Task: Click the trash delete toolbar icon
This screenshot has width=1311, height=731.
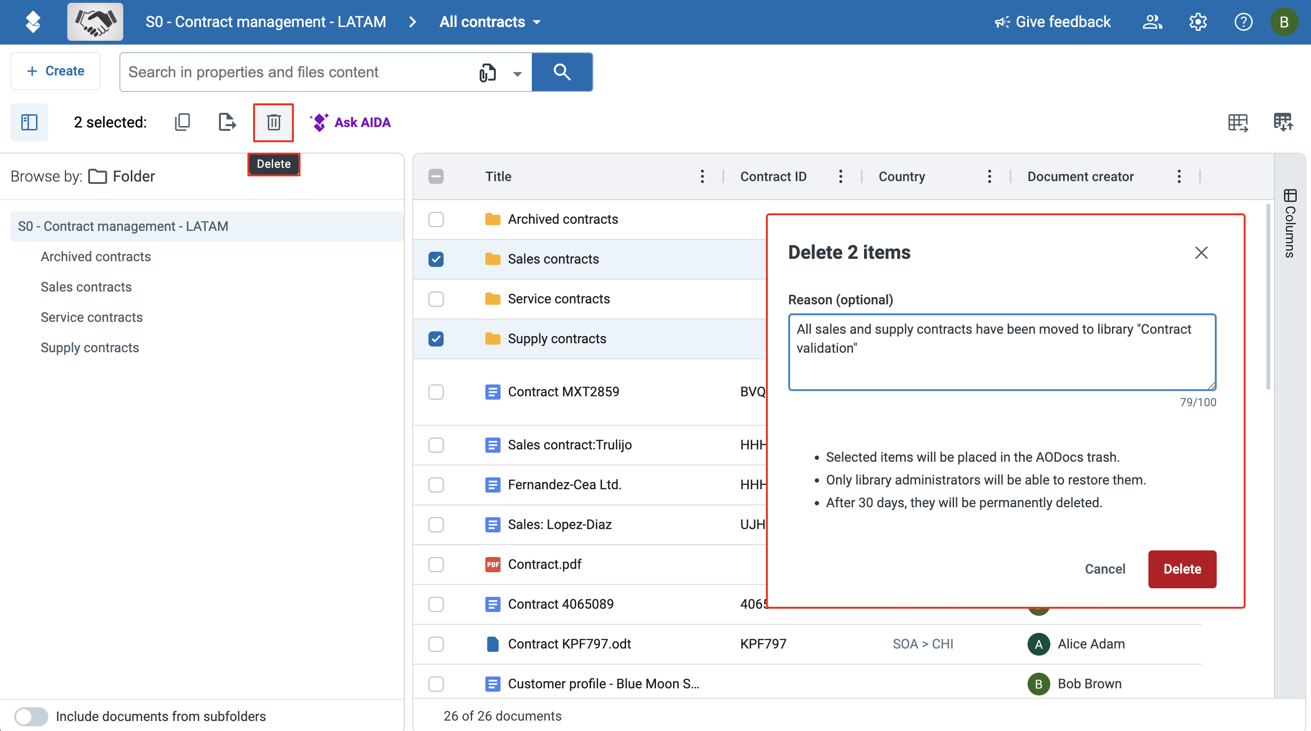Action: tap(273, 122)
